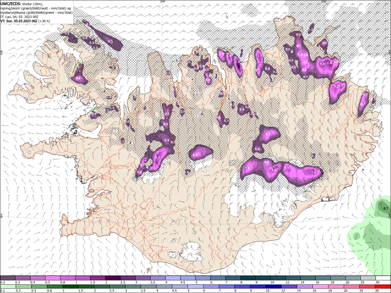Click the 15W longitude label
The image size is (391, 293).
323,2
